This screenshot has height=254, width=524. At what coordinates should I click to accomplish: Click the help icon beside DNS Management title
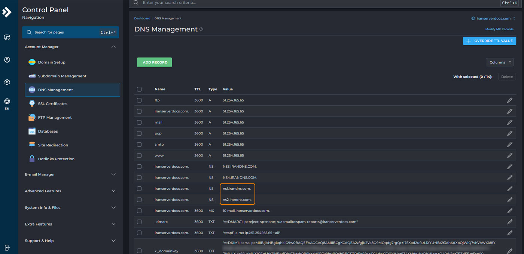pos(201,29)
